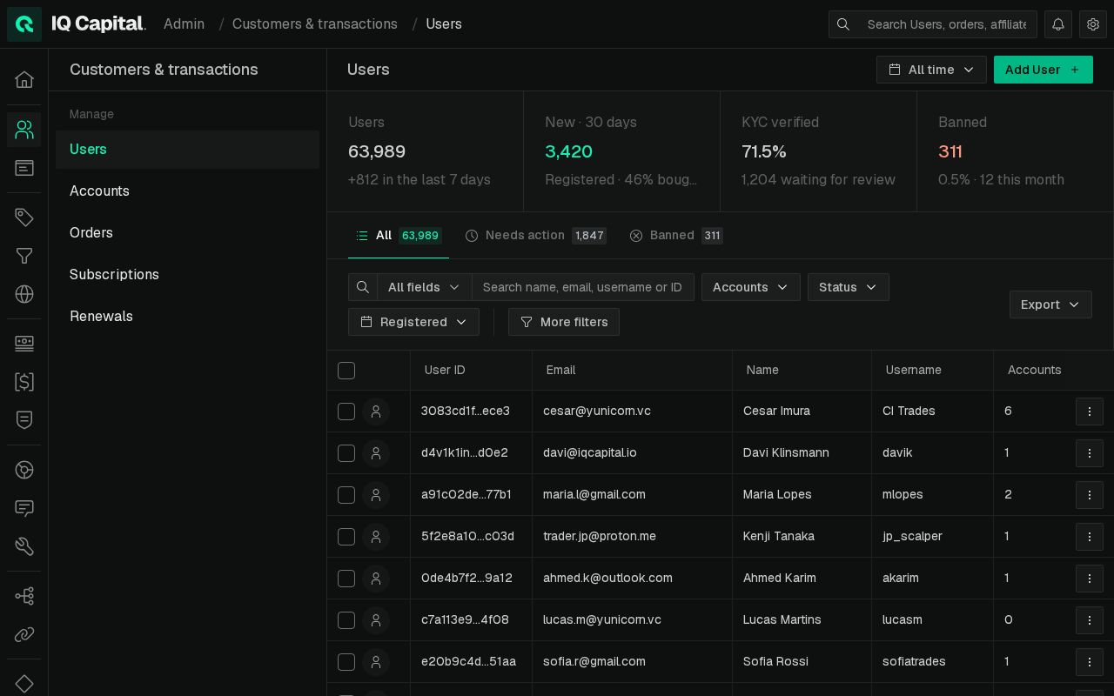
Task: Open row actions menu for Sofia Rossi
Action: (1090, 662)
